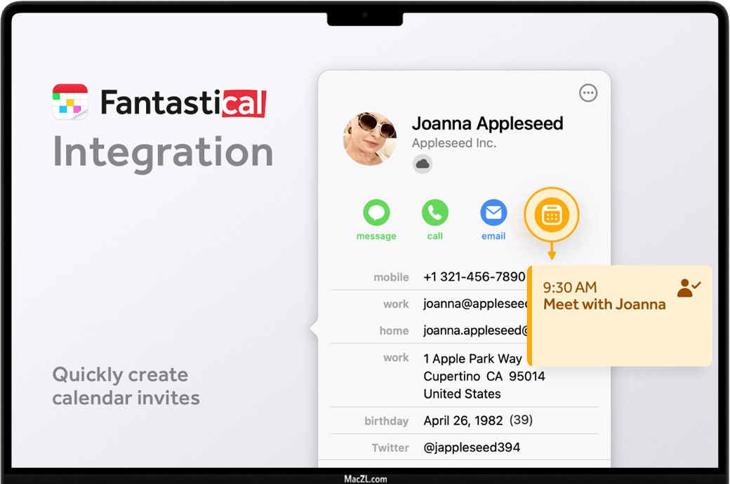The image size is (730, 484).
Task: Send a message using the green message icon
Action: 376,213
